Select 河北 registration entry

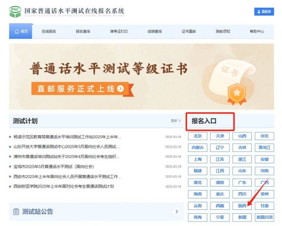click(x=264, y=136)
